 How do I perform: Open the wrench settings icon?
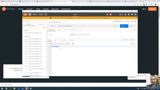pos(132,14)
